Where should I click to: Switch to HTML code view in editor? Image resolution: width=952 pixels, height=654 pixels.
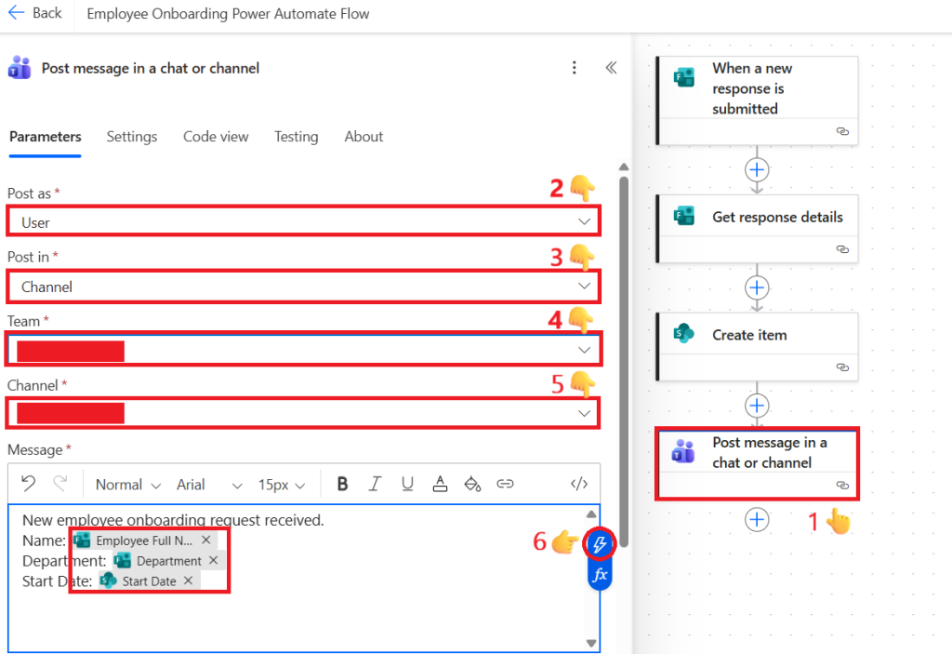tap(578, 484)
